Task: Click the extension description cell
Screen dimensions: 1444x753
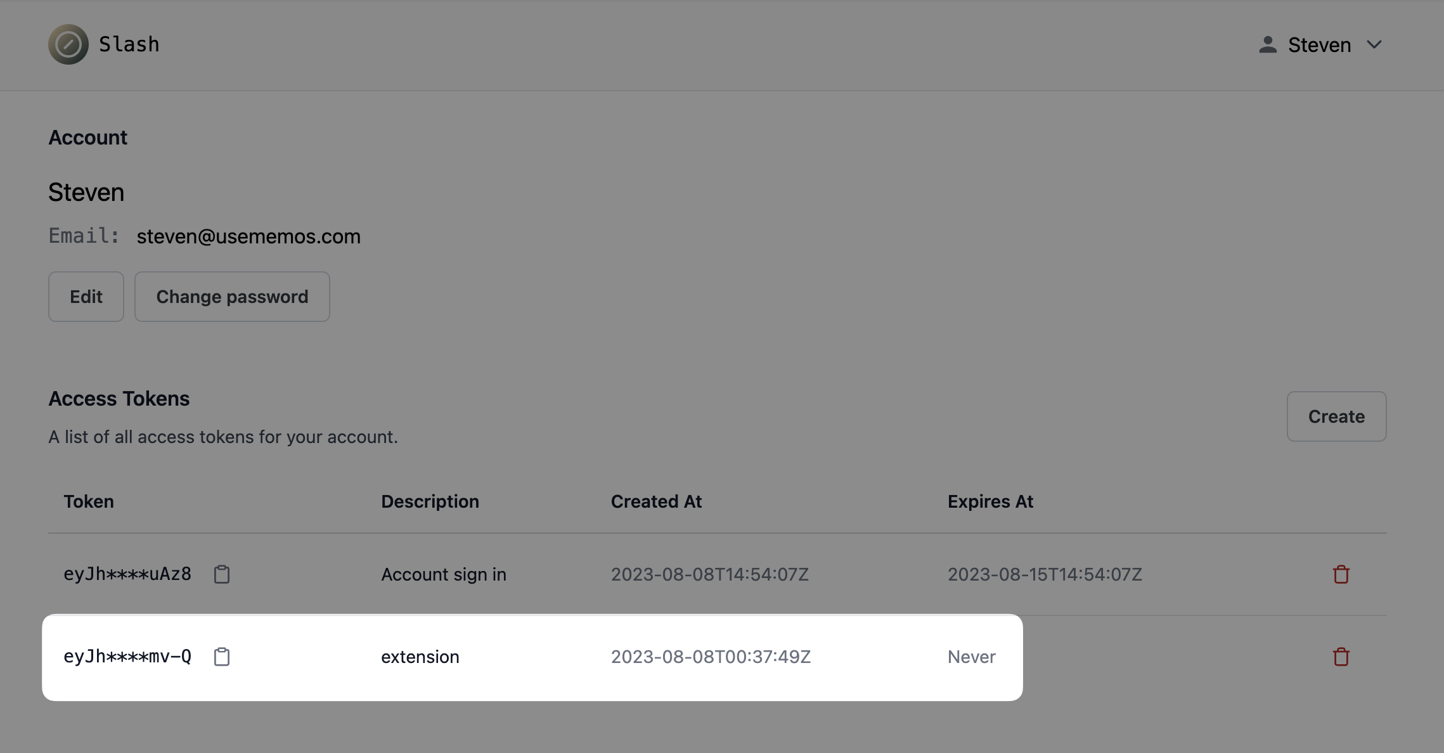Action: (x=420, y=657)
